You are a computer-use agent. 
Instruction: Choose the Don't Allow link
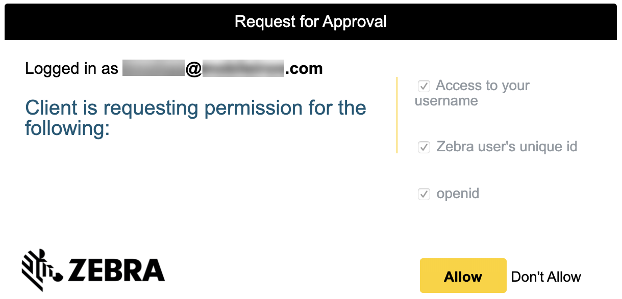point(546,277)
